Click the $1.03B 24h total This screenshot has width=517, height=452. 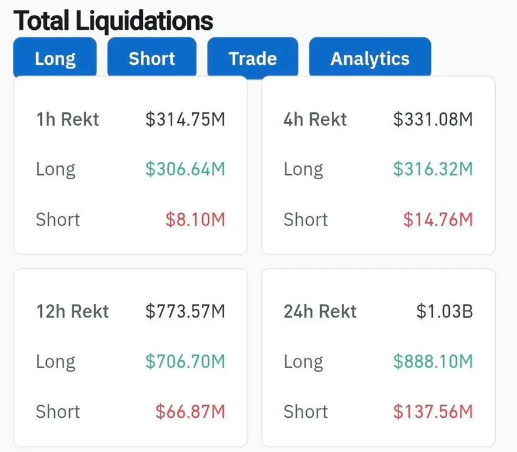(x=445, y=311)
